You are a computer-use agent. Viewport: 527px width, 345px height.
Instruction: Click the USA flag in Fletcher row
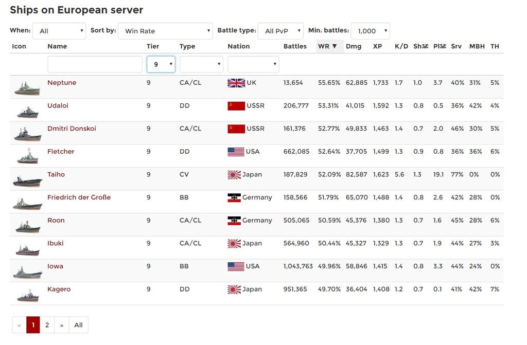236,152
